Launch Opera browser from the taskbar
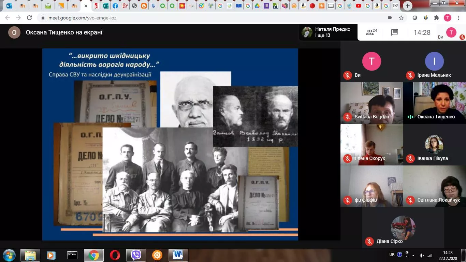 (x=115, y=255)
